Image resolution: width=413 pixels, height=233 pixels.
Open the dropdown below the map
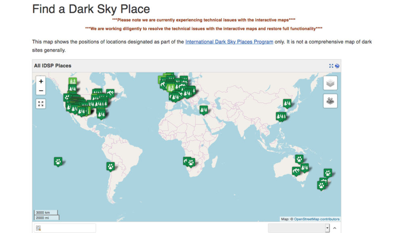(299, 228)
